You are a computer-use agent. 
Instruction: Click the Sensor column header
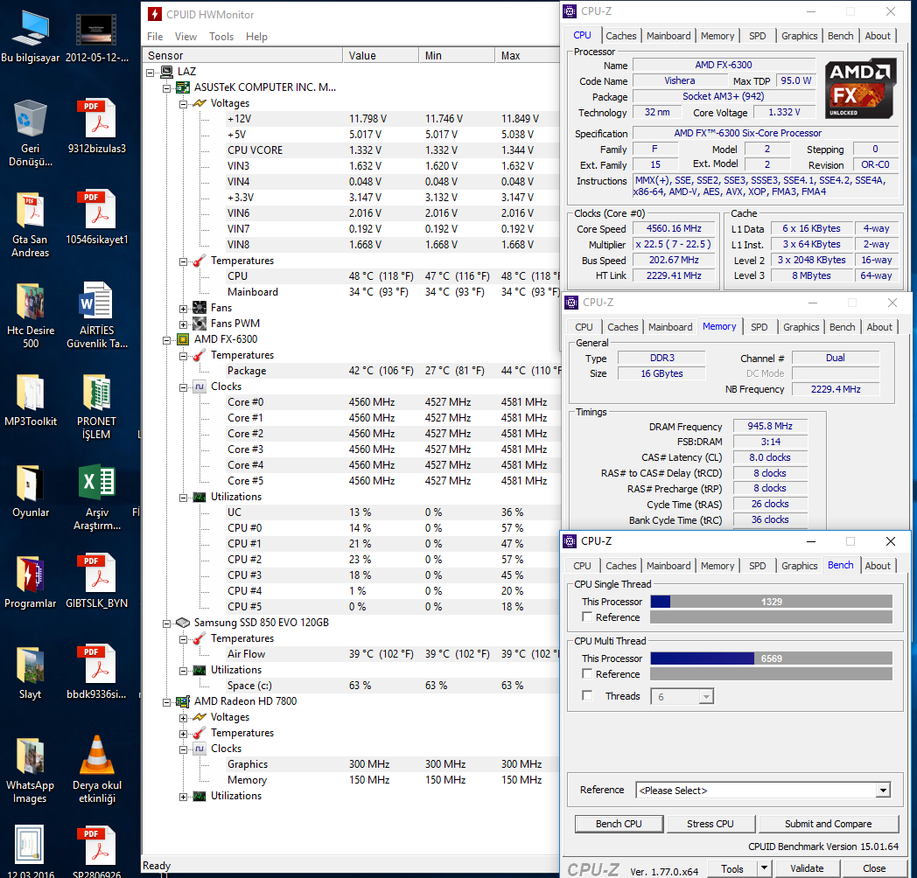[242, 56]
